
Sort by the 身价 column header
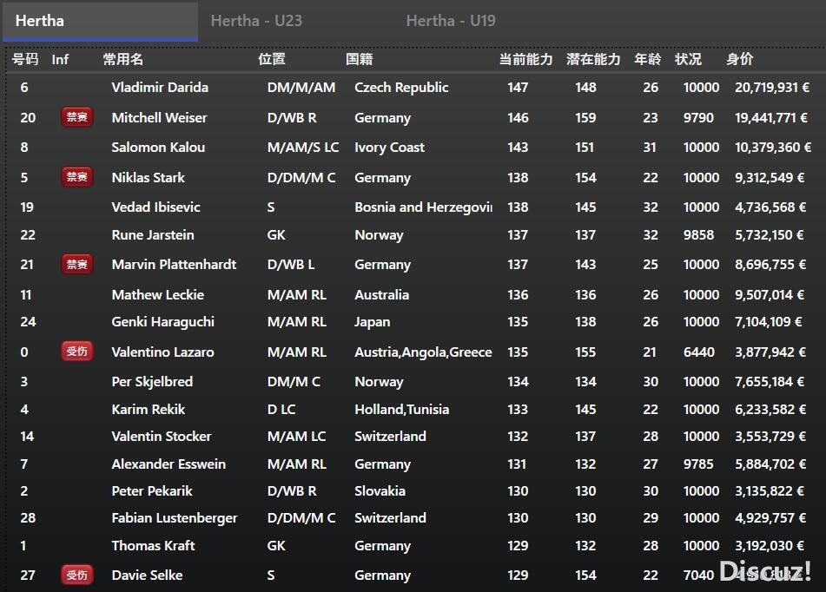[740, 59]
